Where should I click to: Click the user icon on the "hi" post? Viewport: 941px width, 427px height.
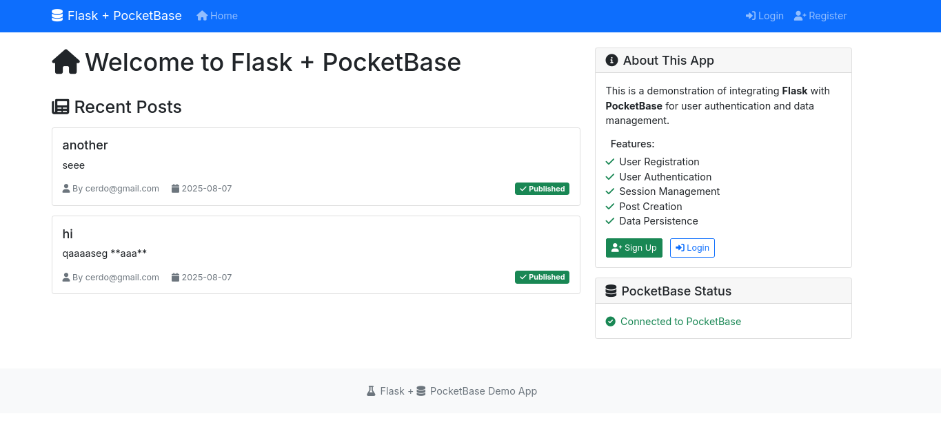(66, 277)
